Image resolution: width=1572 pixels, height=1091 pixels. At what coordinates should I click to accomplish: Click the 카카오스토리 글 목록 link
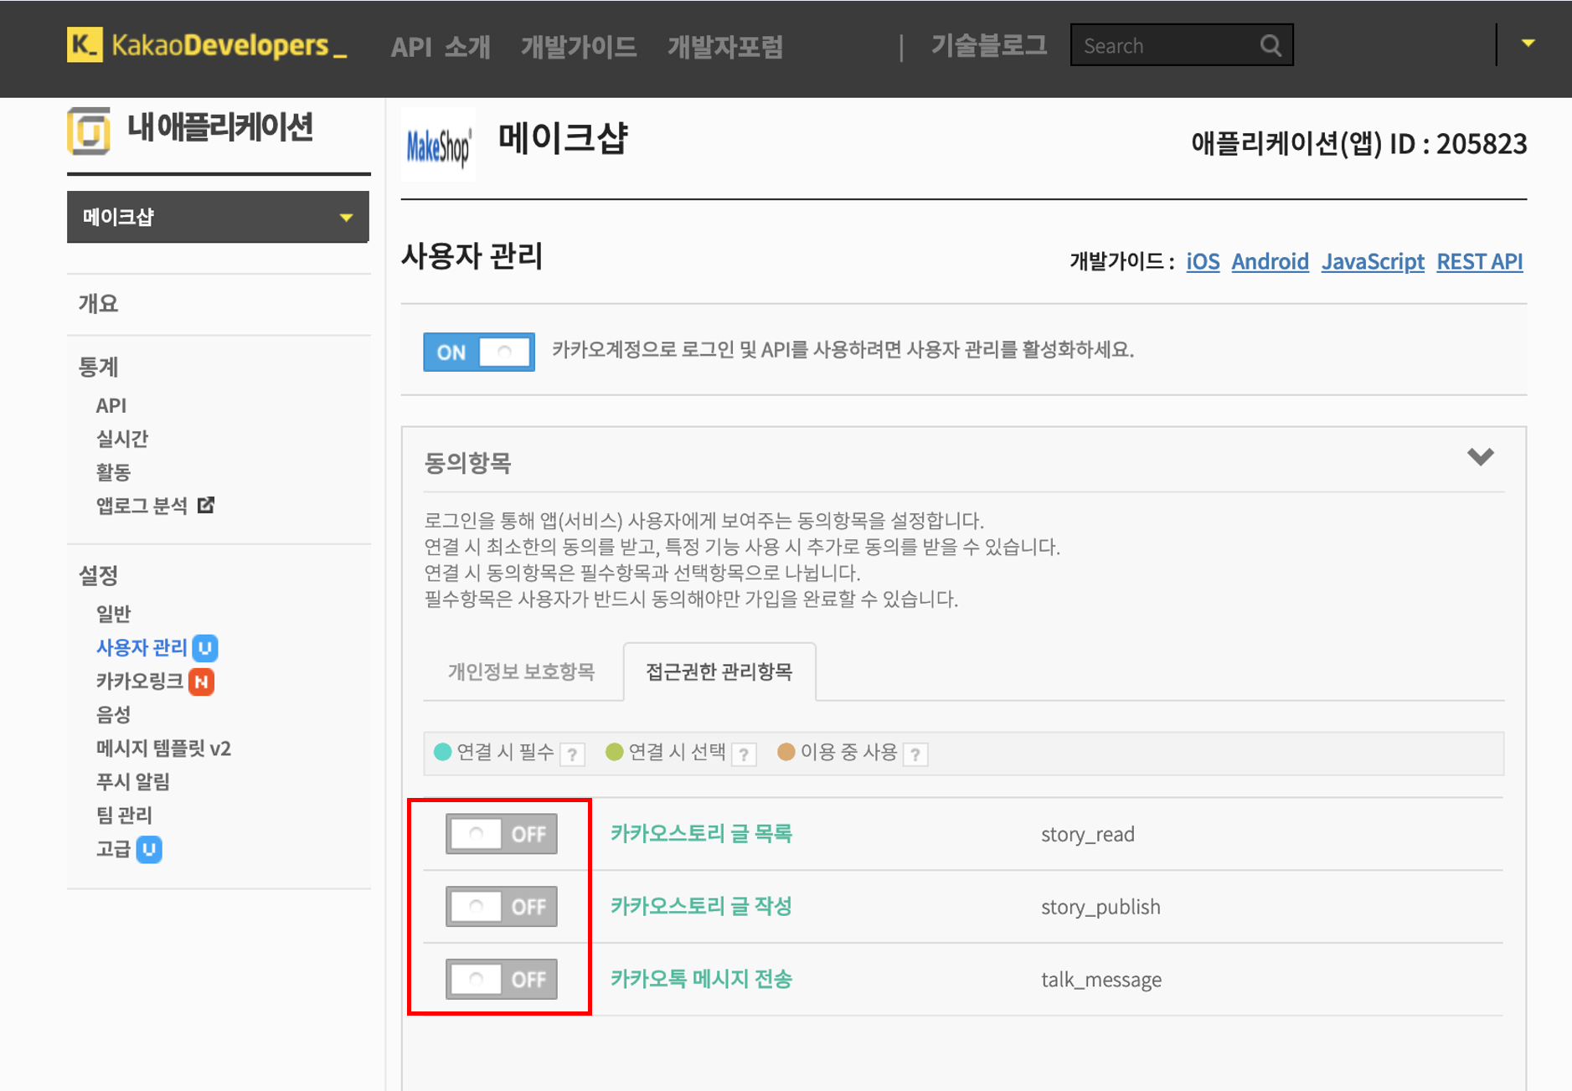coord(701,833)
